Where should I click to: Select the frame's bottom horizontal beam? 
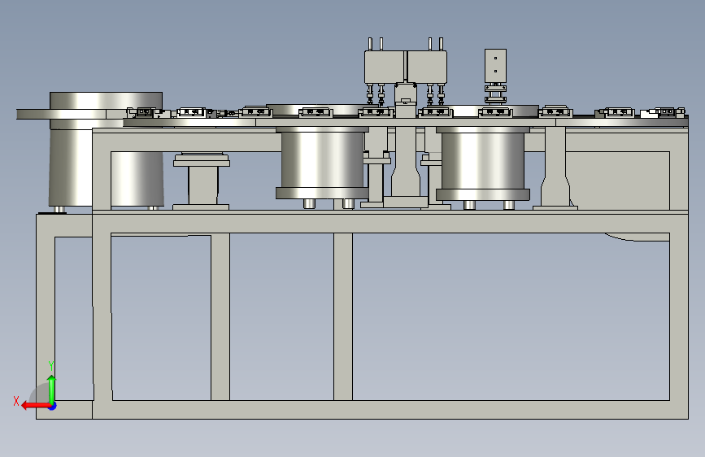point(390,410)
